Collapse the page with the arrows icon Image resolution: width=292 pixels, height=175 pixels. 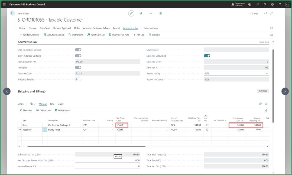point(271,13)
